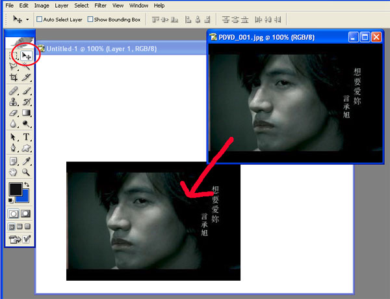Swap foreground and background colors
The image size is (390, 299).
click(x=27, y=184)
